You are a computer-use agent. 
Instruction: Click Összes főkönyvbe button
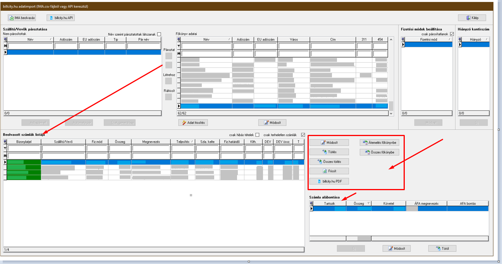pyautogui.click(x=379, y=152)
